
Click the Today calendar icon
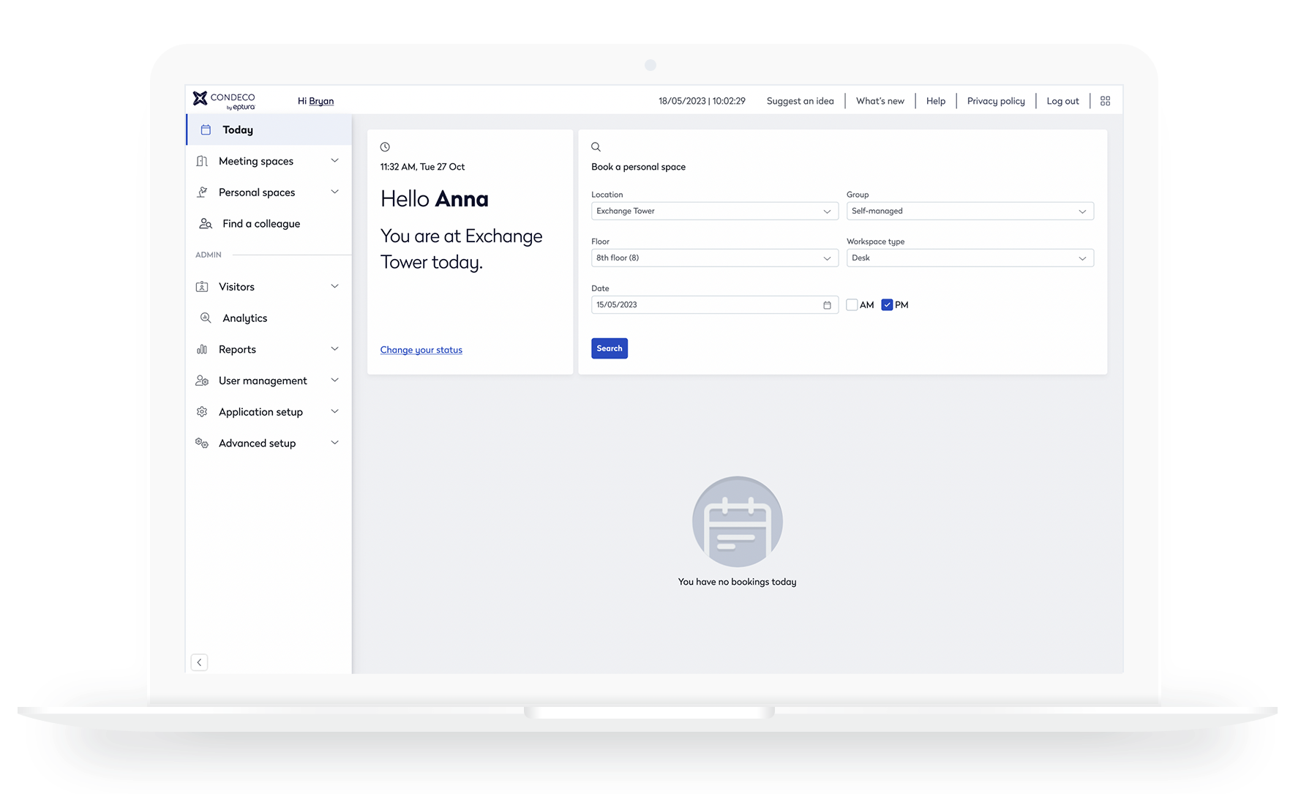point(206,130)
